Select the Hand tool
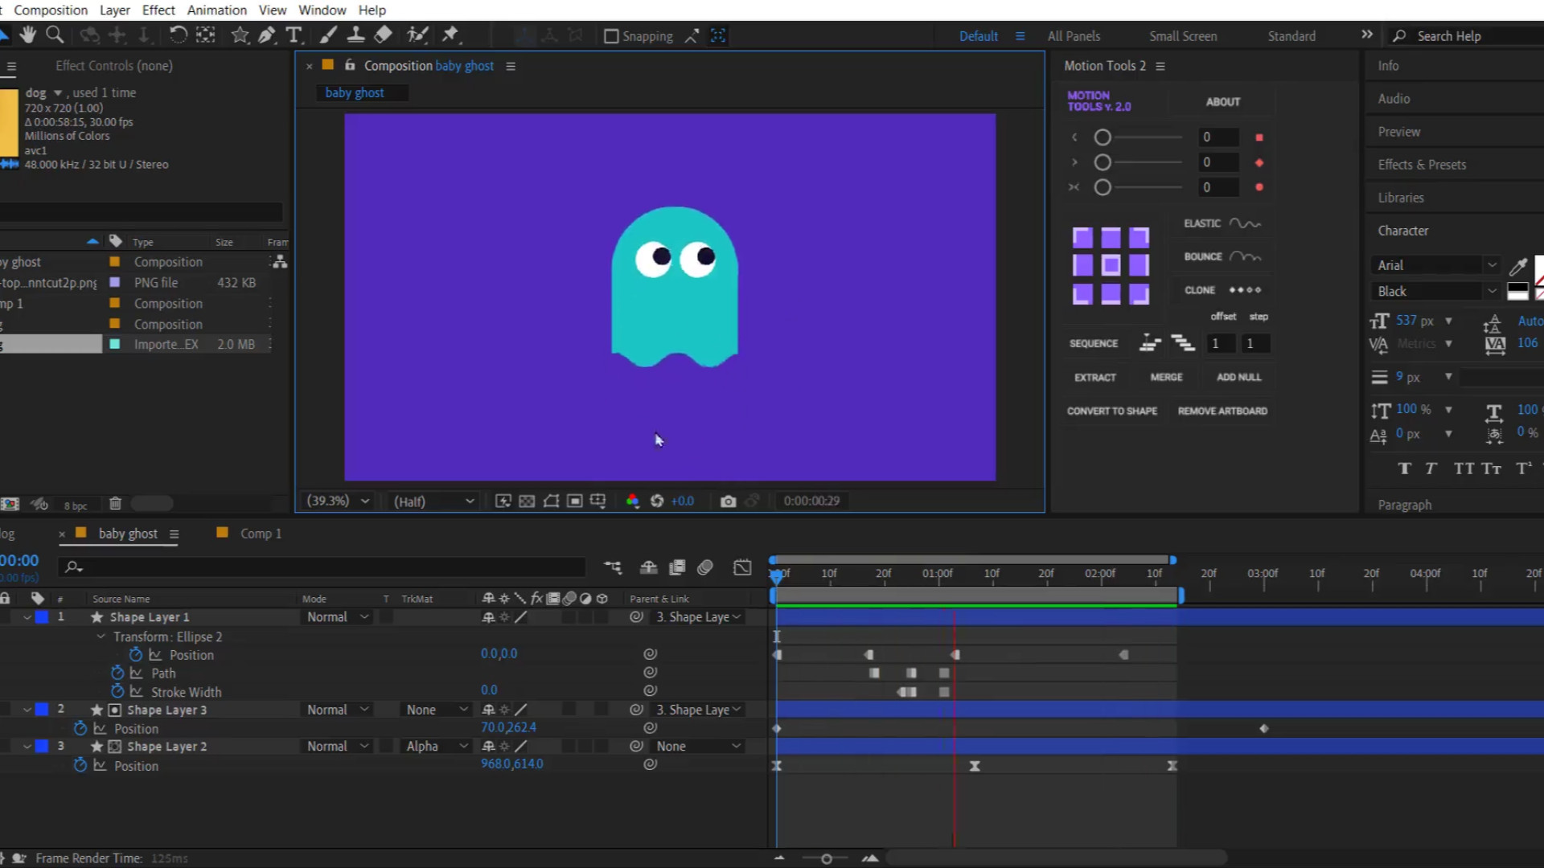Screen dimensions: 1544x868 pyautogui.click(x=28, y=35)
